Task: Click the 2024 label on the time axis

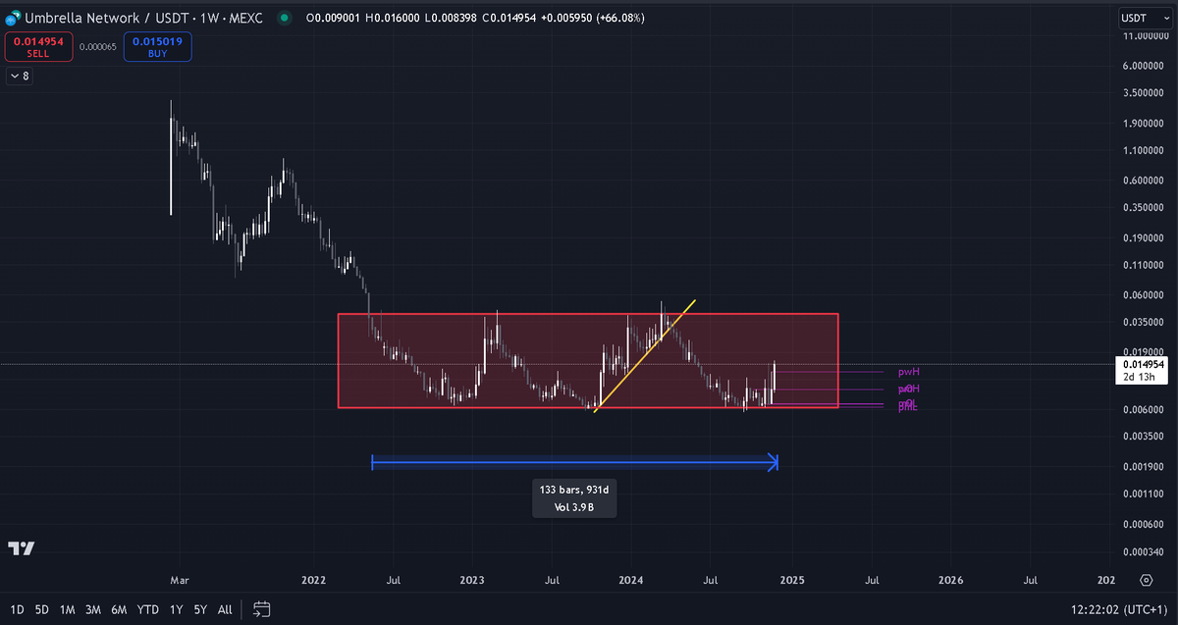Action: [631, 580]
